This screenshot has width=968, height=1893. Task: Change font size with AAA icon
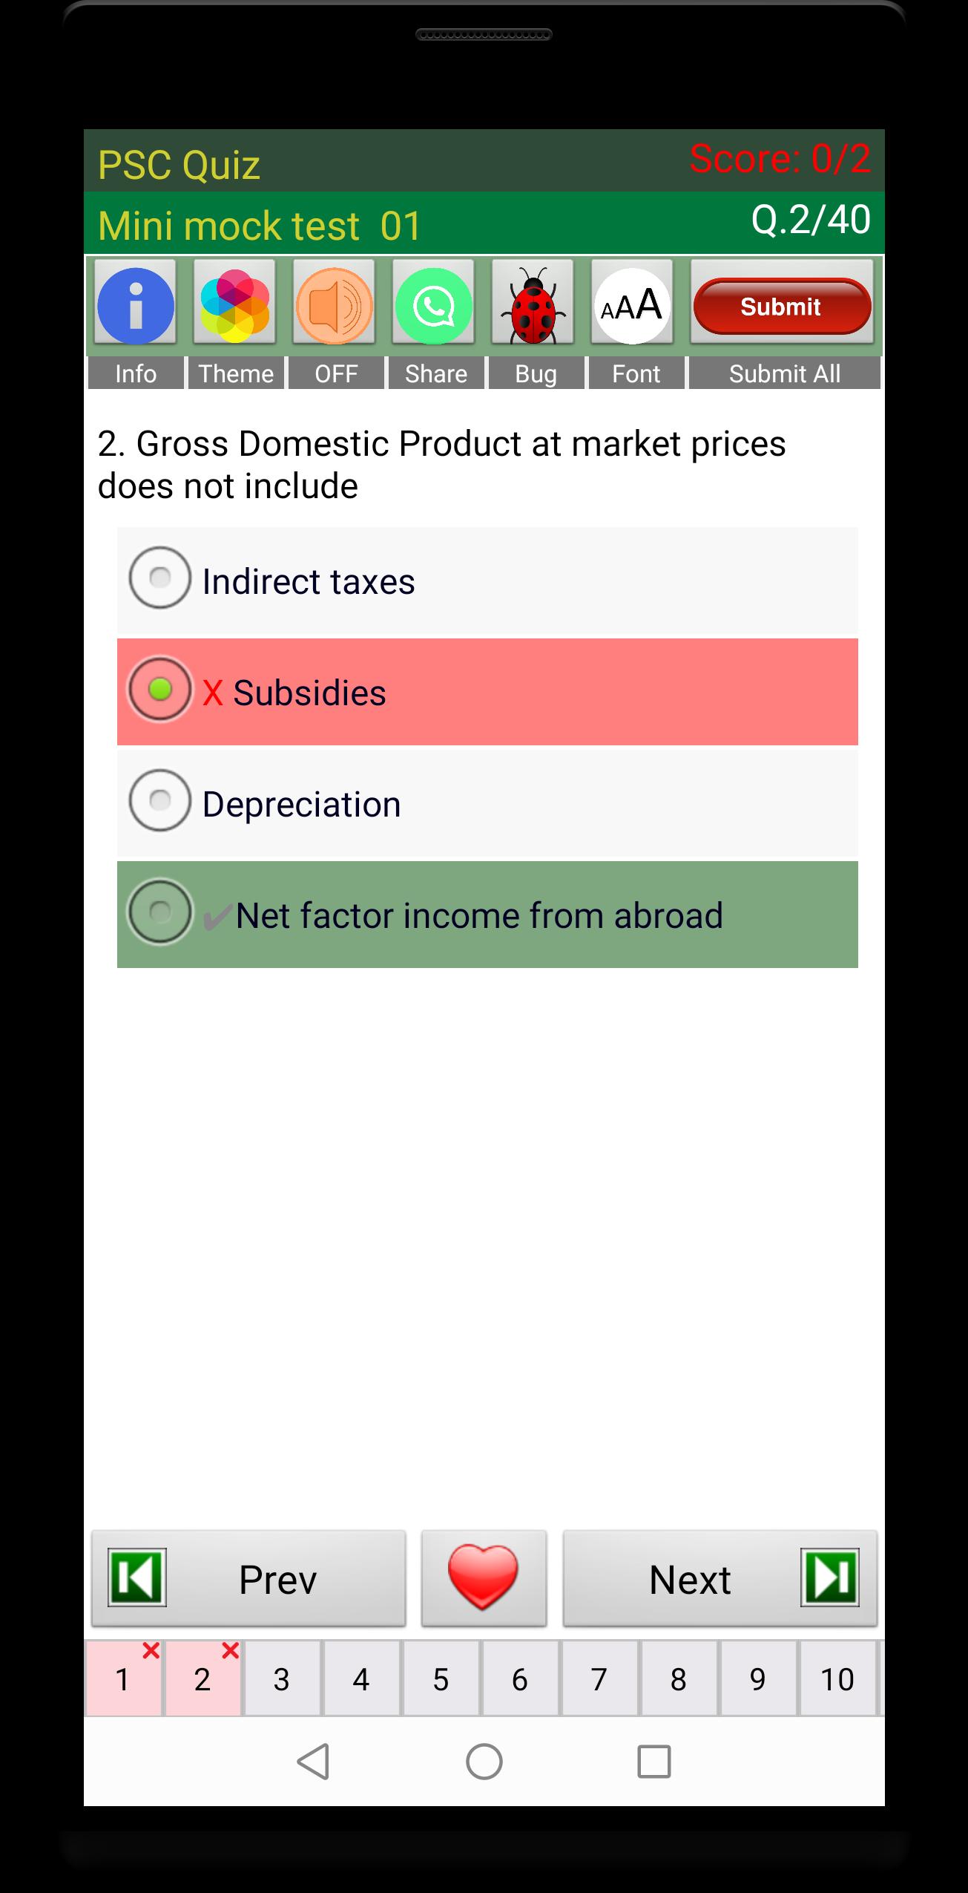coord(632,305)
